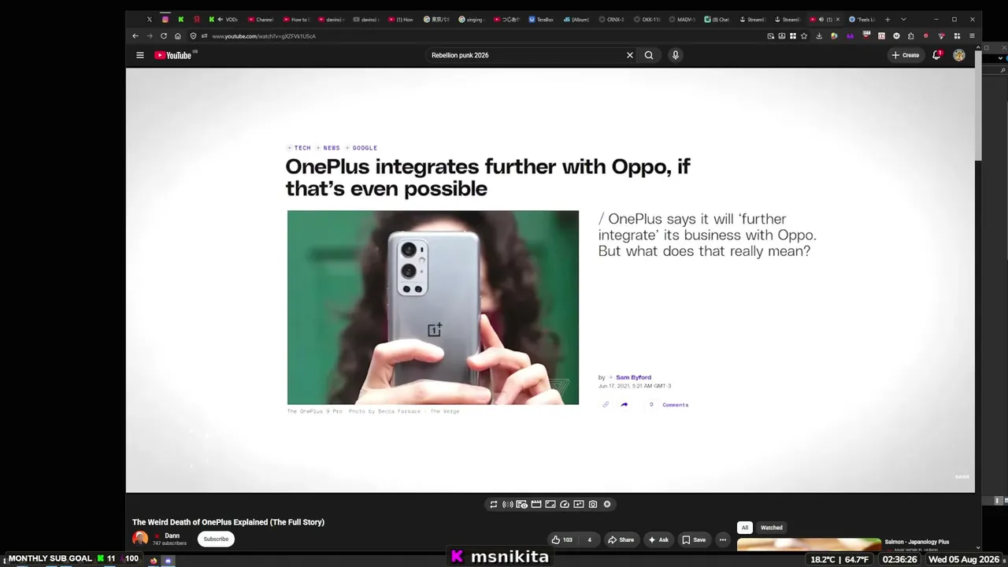
Task: Switch to the Feels Li tab
Action: point(862,20)
